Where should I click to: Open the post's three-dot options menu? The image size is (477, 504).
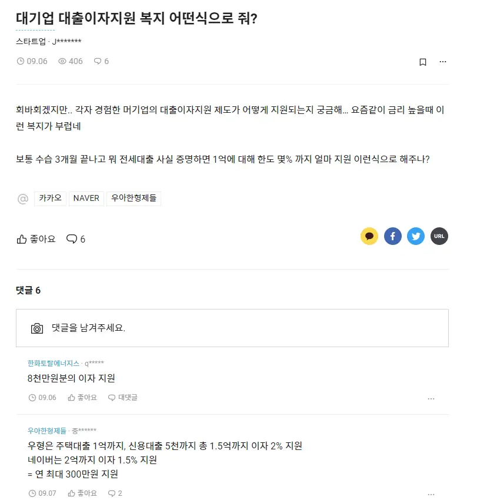(443, 62)
